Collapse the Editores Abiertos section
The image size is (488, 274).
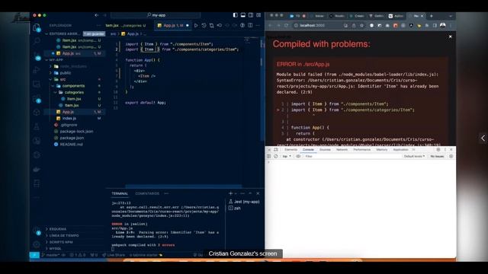pos(63,33)
